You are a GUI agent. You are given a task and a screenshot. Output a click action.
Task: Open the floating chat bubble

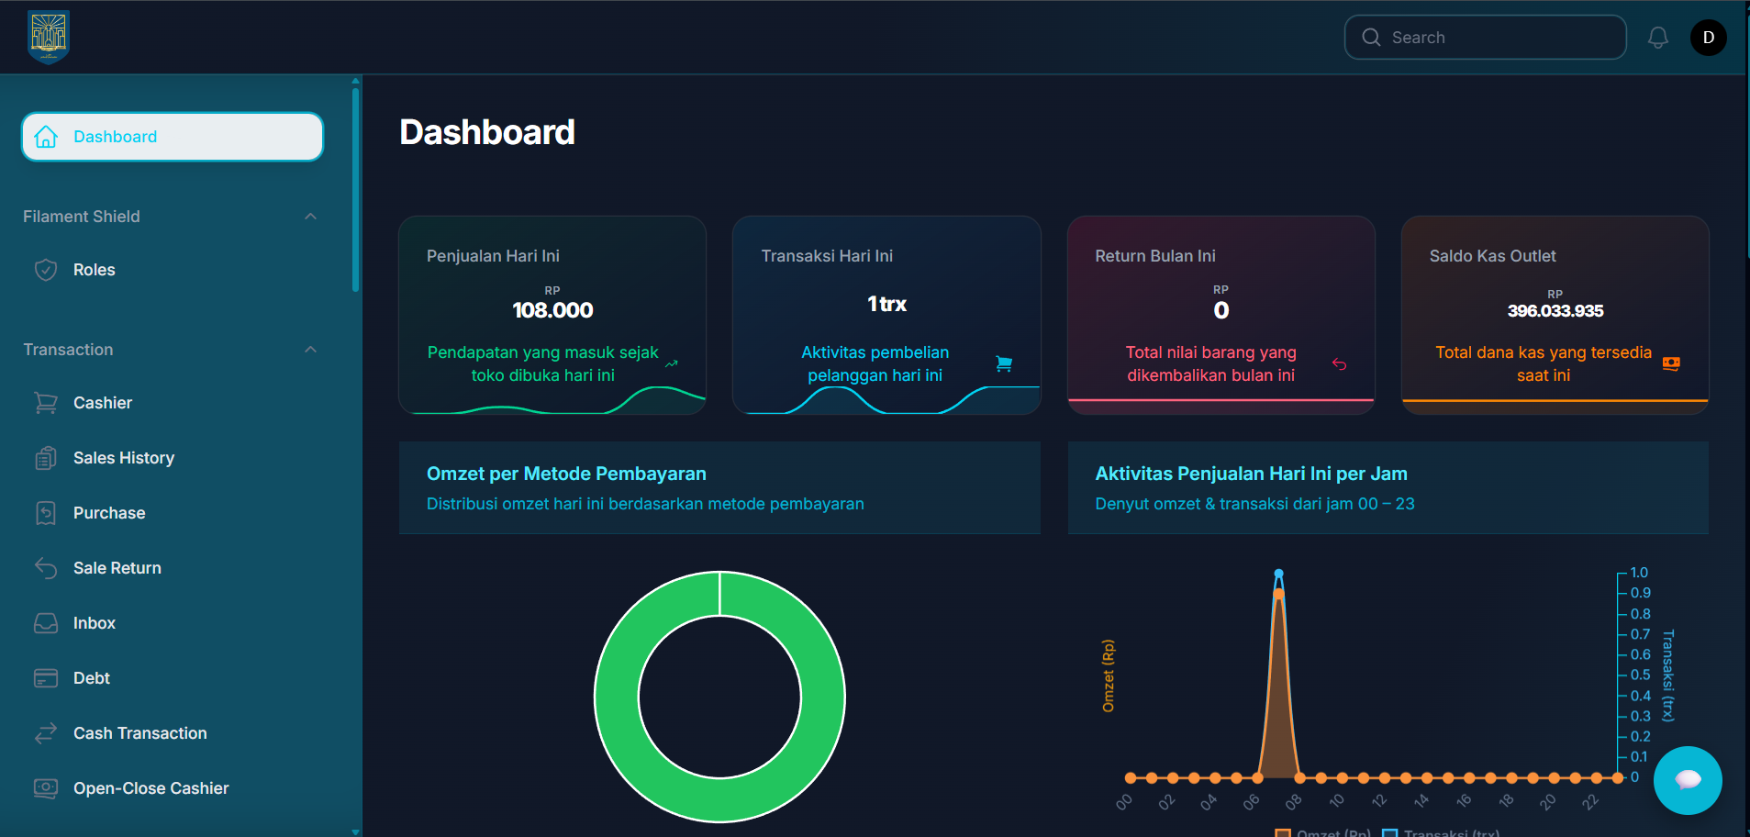[x=1687, y=780]
